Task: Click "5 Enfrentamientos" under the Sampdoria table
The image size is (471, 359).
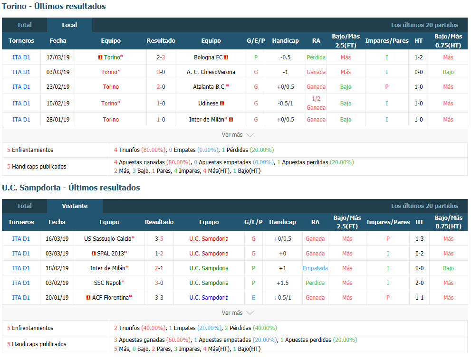Action: pyautogui.click(x=30, y=328)
